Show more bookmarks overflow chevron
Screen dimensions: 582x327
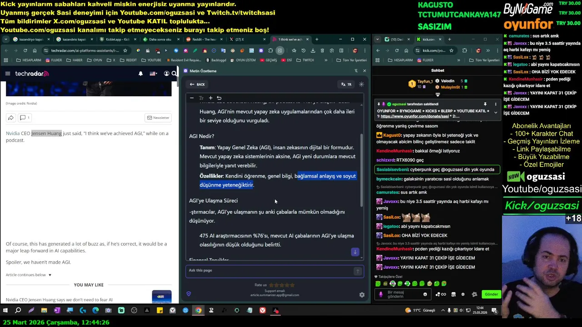326,60
